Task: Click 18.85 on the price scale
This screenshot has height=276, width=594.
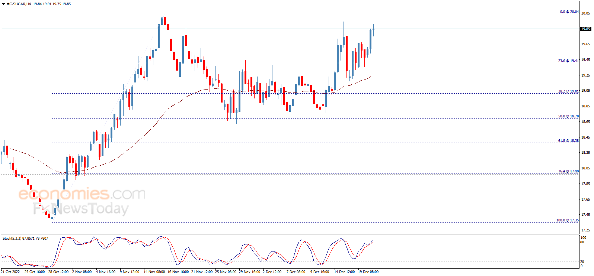Action: 585,106
